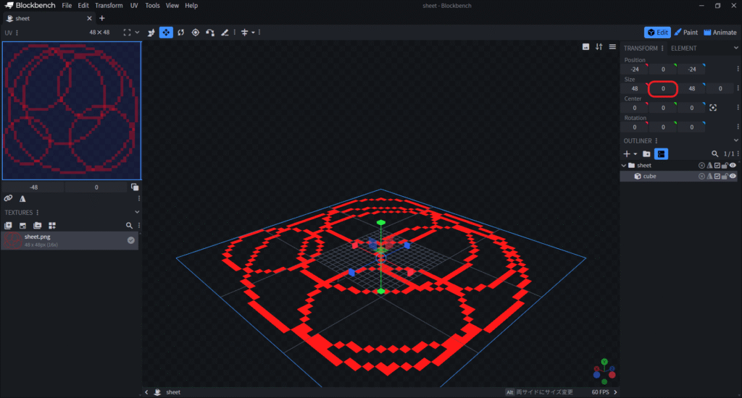Screen dimensions: 742x398
Task: Switch to the Element tab
Action: point(683,48)
